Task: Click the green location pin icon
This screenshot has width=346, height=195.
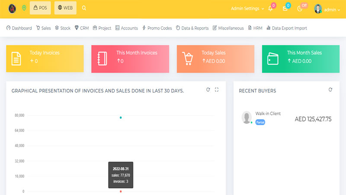Action: [x=23, y=8]
